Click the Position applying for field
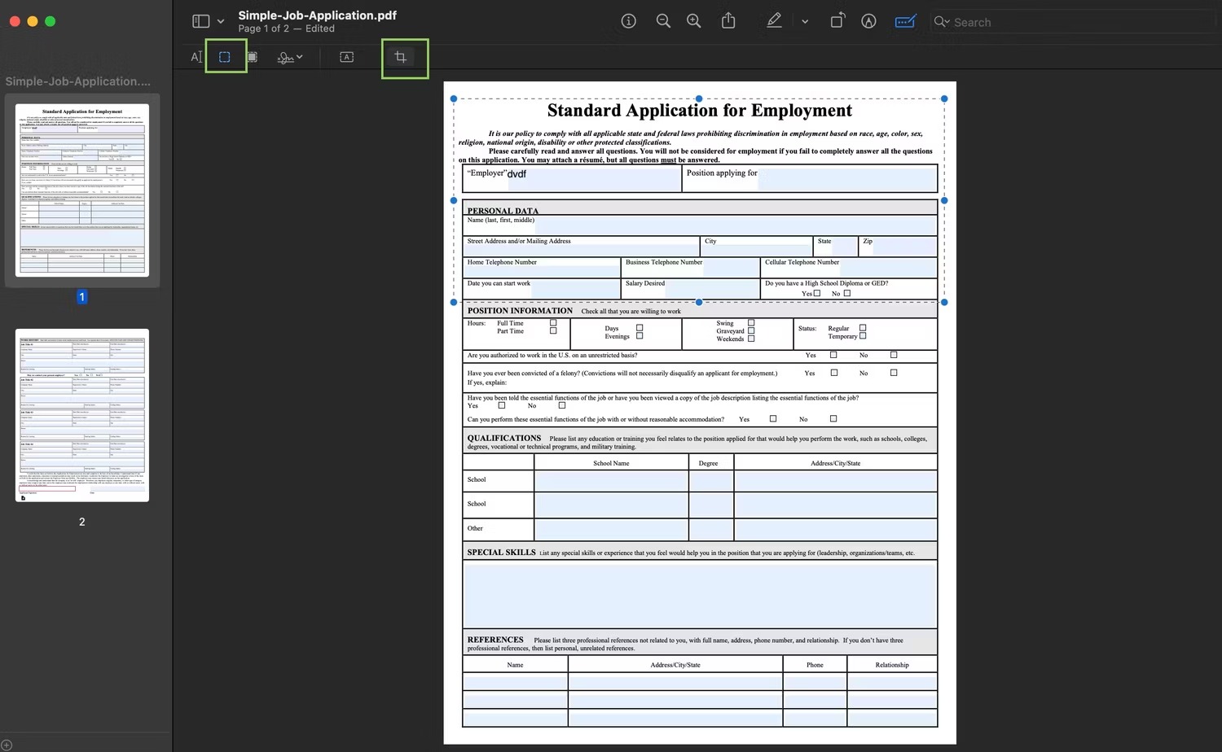Image resolution: width=1222 pixels, height=752 pixels. tap(846, 178)
